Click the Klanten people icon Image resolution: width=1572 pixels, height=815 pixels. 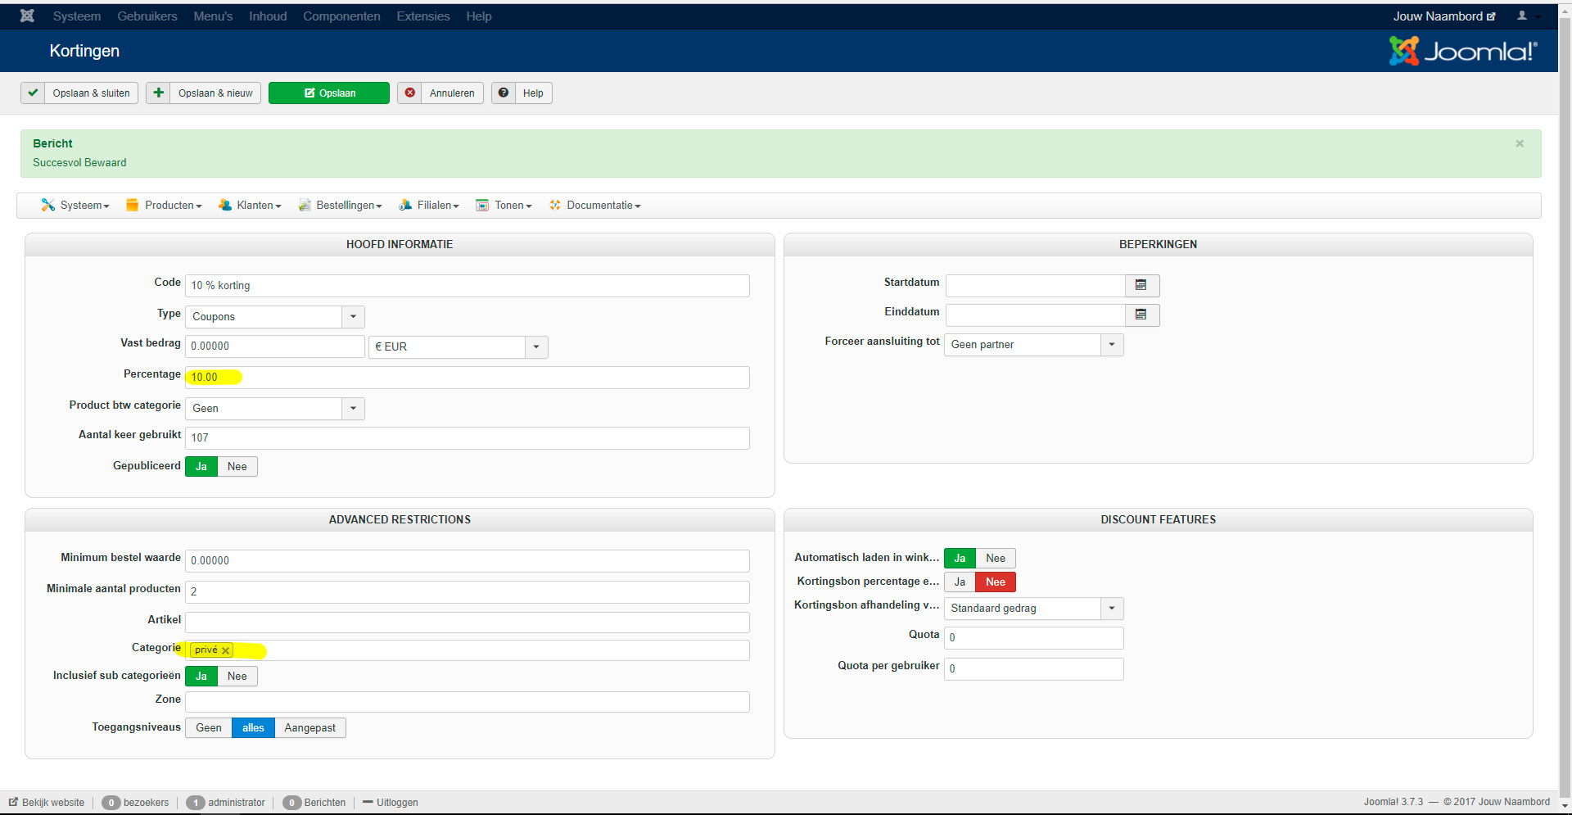coord(225,205)
